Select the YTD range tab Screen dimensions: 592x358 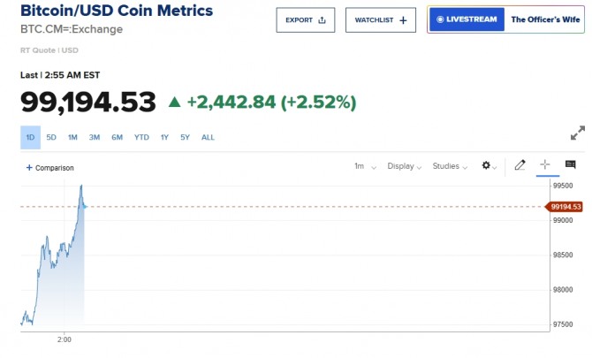coord(141,137)
